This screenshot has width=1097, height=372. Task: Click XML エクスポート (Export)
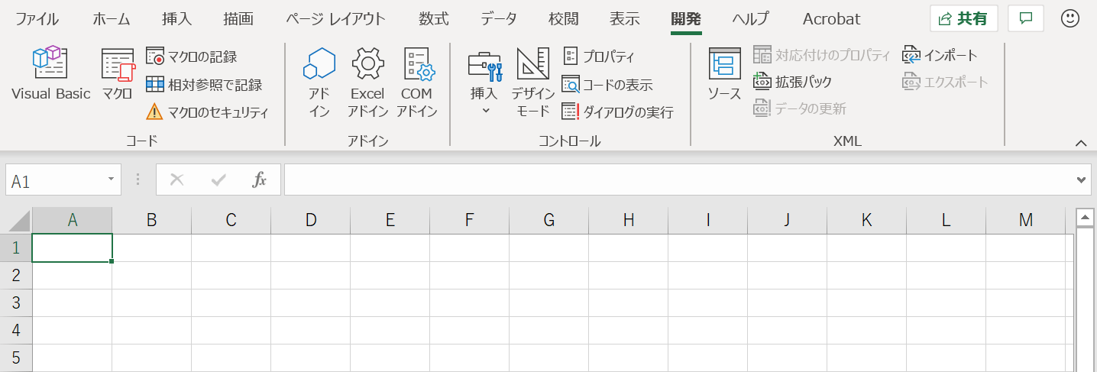(946, 82)
